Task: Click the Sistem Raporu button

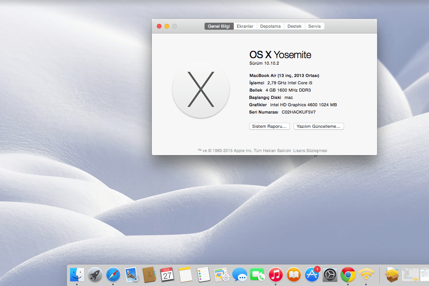Action: tap(269, 126)
